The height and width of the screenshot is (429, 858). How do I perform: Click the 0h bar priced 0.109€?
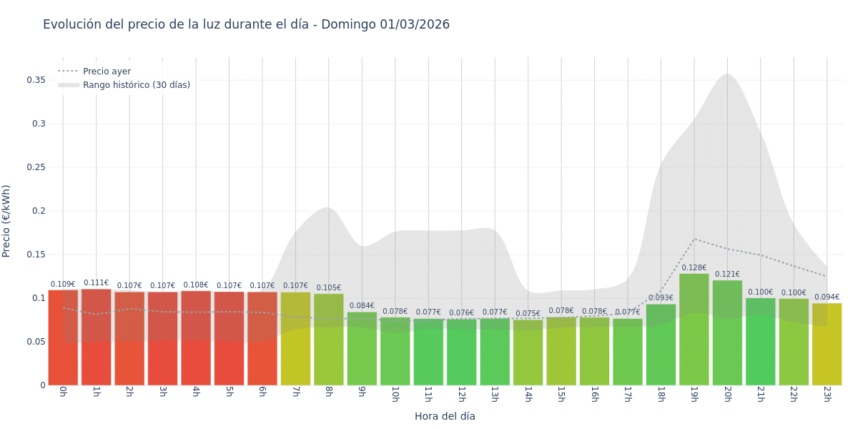pos(63,337)
